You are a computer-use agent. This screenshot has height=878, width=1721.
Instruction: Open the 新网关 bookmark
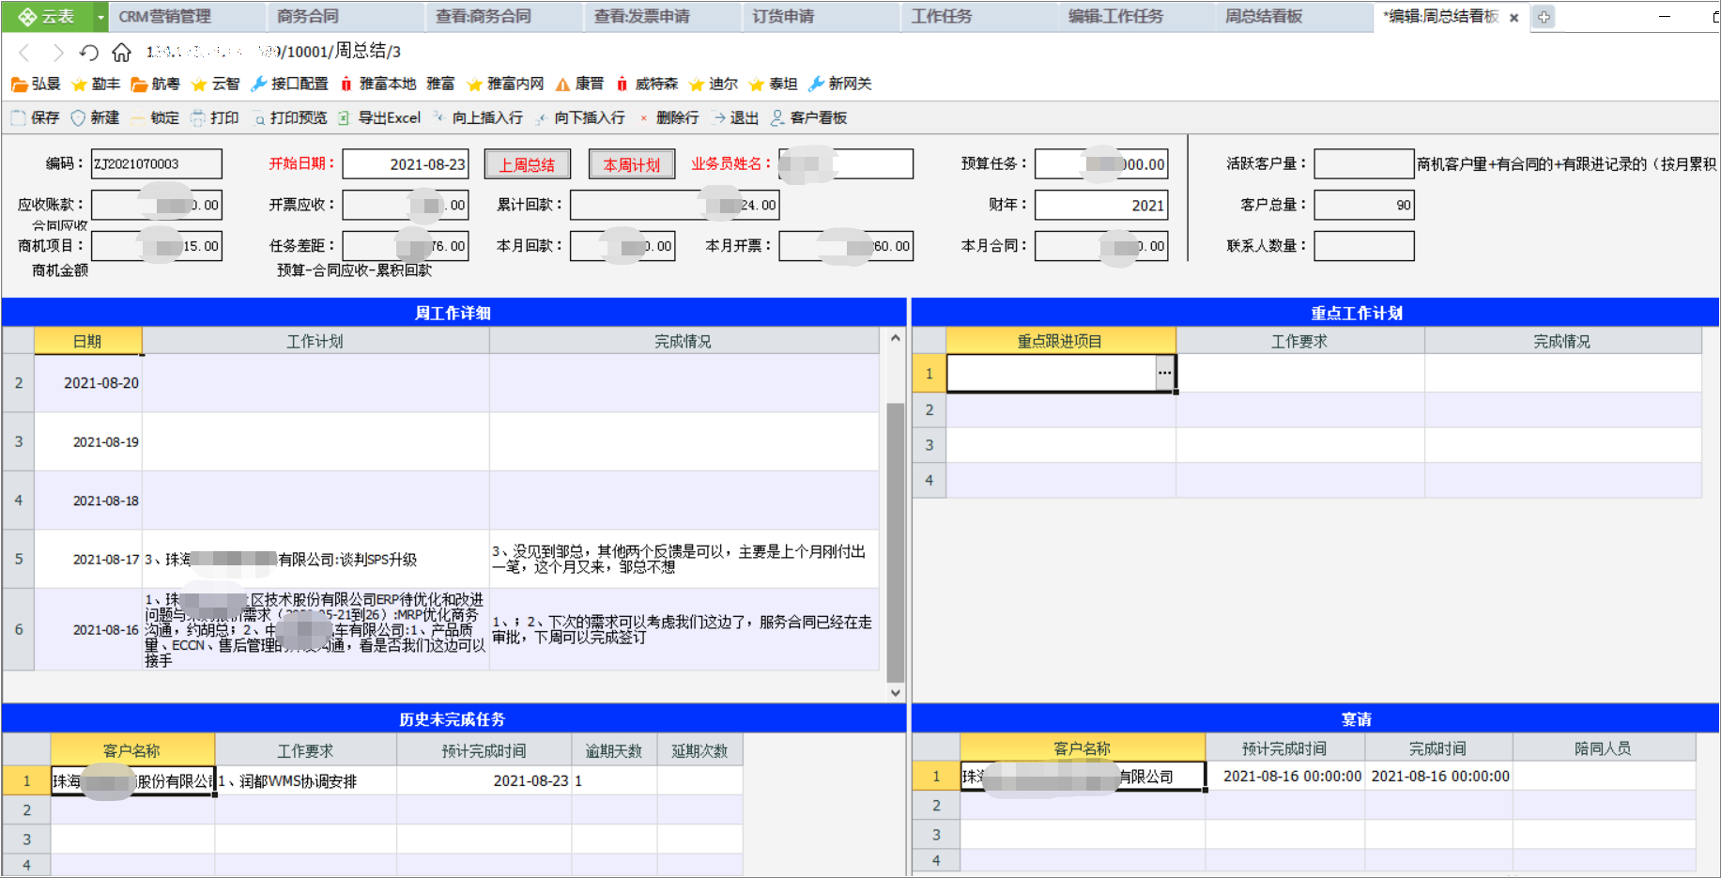[839, 84]
